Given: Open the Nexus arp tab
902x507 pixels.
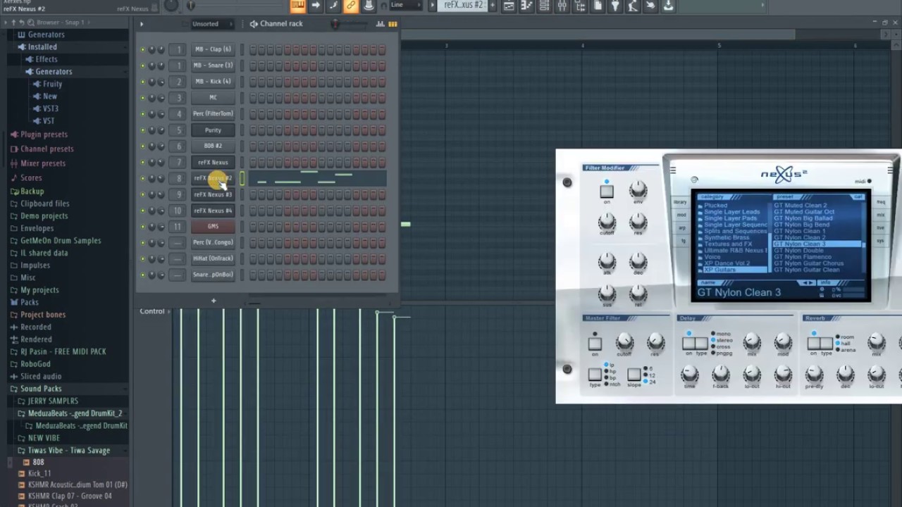Looking at the screenshot, I should click(681, 227).
